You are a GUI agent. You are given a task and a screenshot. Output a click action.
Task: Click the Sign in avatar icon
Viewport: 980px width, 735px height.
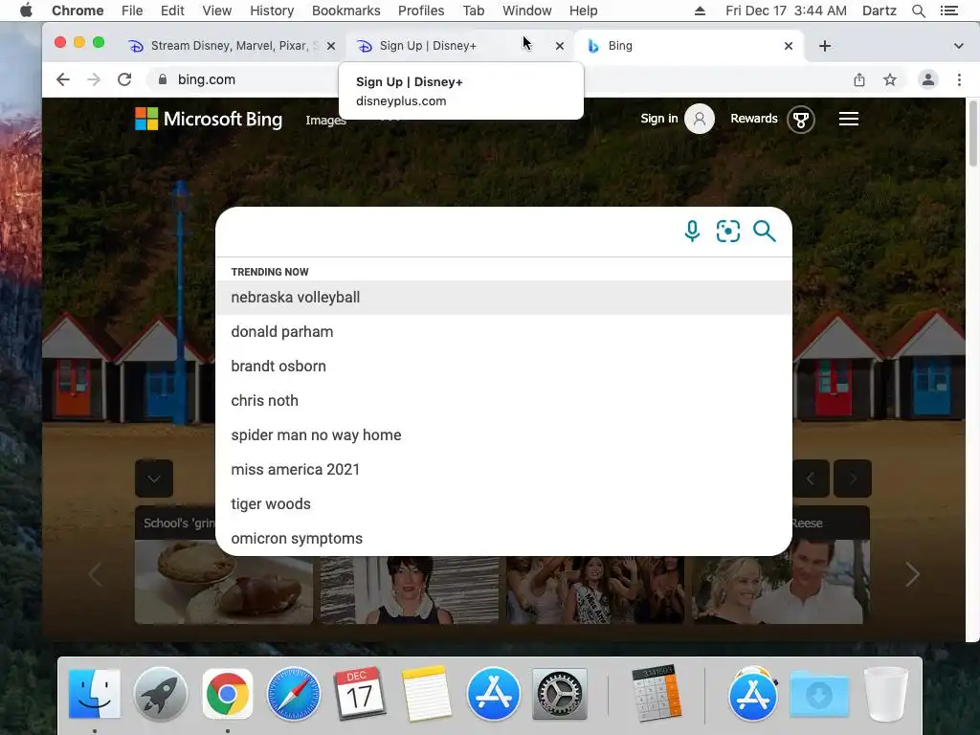(x=700, y=119)
